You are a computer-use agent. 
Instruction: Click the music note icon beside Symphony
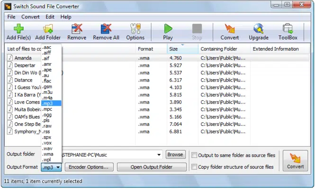point(10,131)
